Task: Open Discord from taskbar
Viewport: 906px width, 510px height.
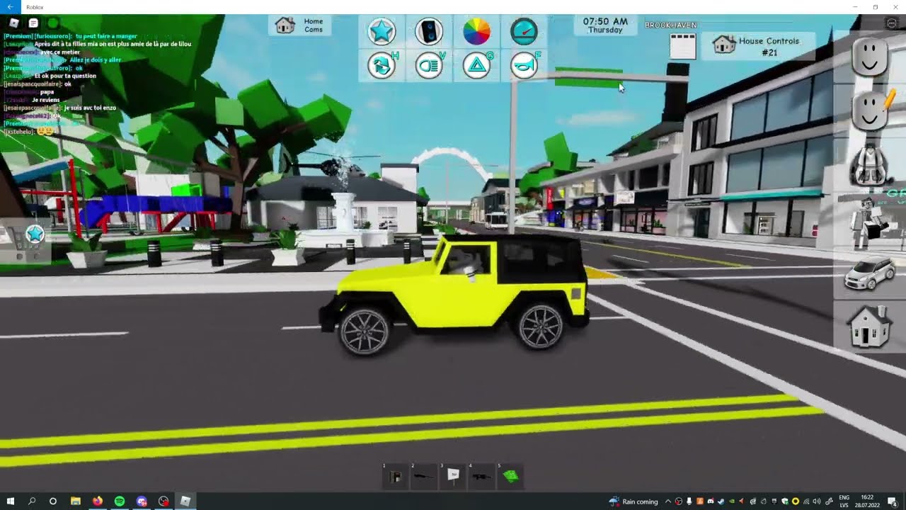Action: pyautogui.click(x=142, y=501)
